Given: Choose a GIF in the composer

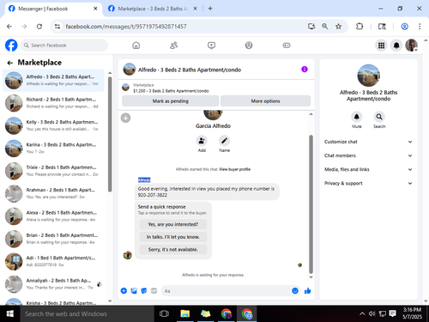Looking at the screenshot, I should click(x=154, y=291).
